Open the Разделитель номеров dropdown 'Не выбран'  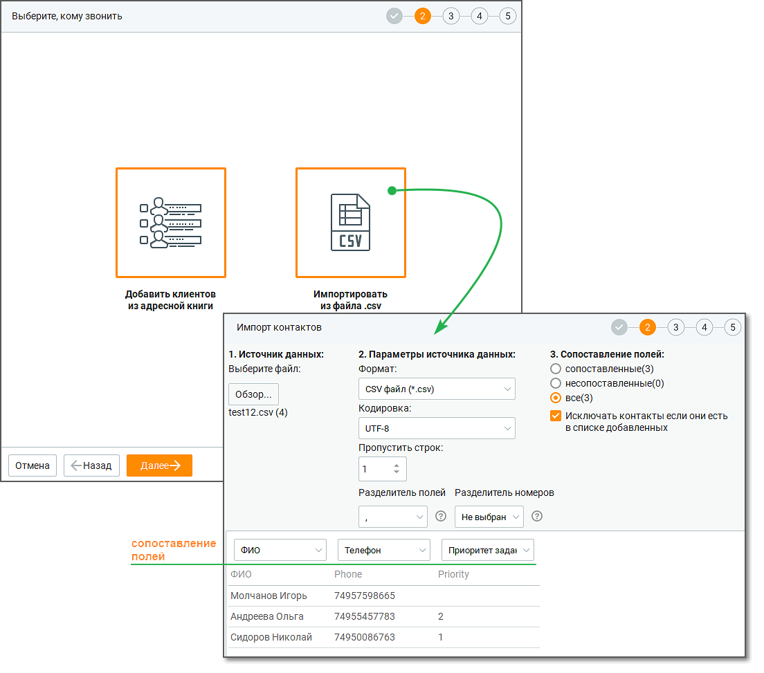[x=489, y=517]
